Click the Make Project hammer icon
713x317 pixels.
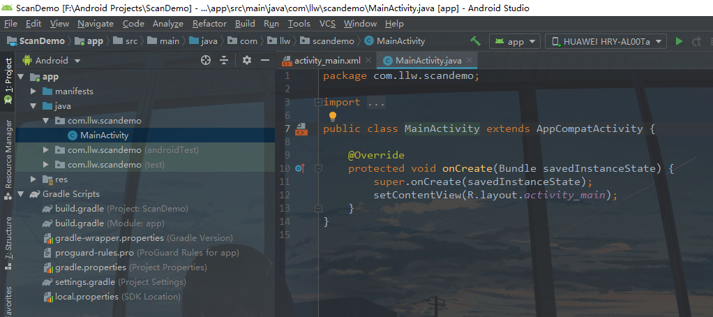pyautogui.click(x=476, y=41)
